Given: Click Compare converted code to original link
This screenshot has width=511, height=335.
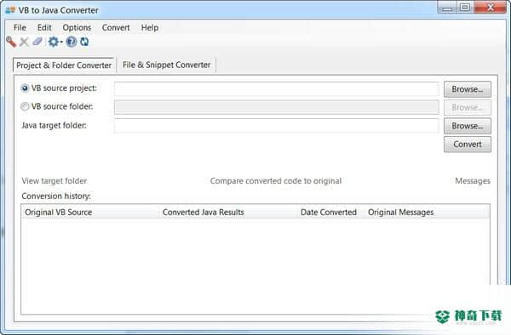Looking at the screenshot, I should (x=276, y=181).
